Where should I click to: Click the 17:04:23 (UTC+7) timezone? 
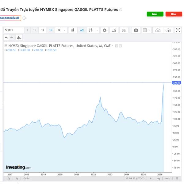pos(135,178)
